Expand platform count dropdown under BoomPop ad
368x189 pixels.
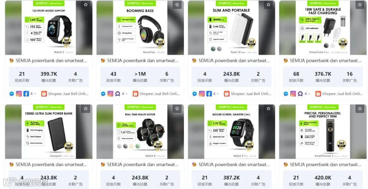(x=124, y=94)
